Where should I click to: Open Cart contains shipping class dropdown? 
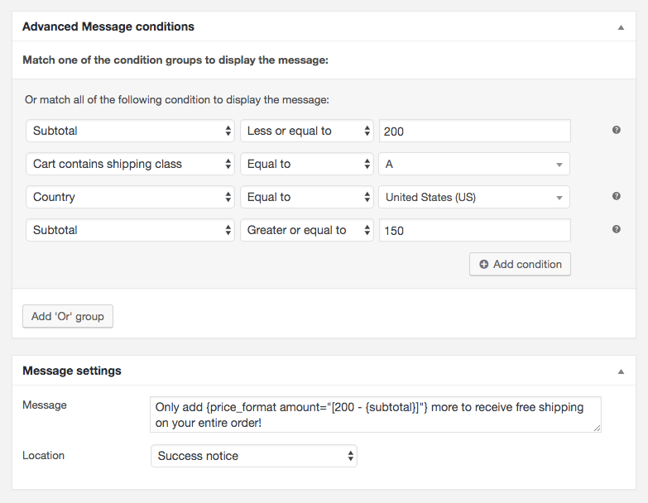130,164
